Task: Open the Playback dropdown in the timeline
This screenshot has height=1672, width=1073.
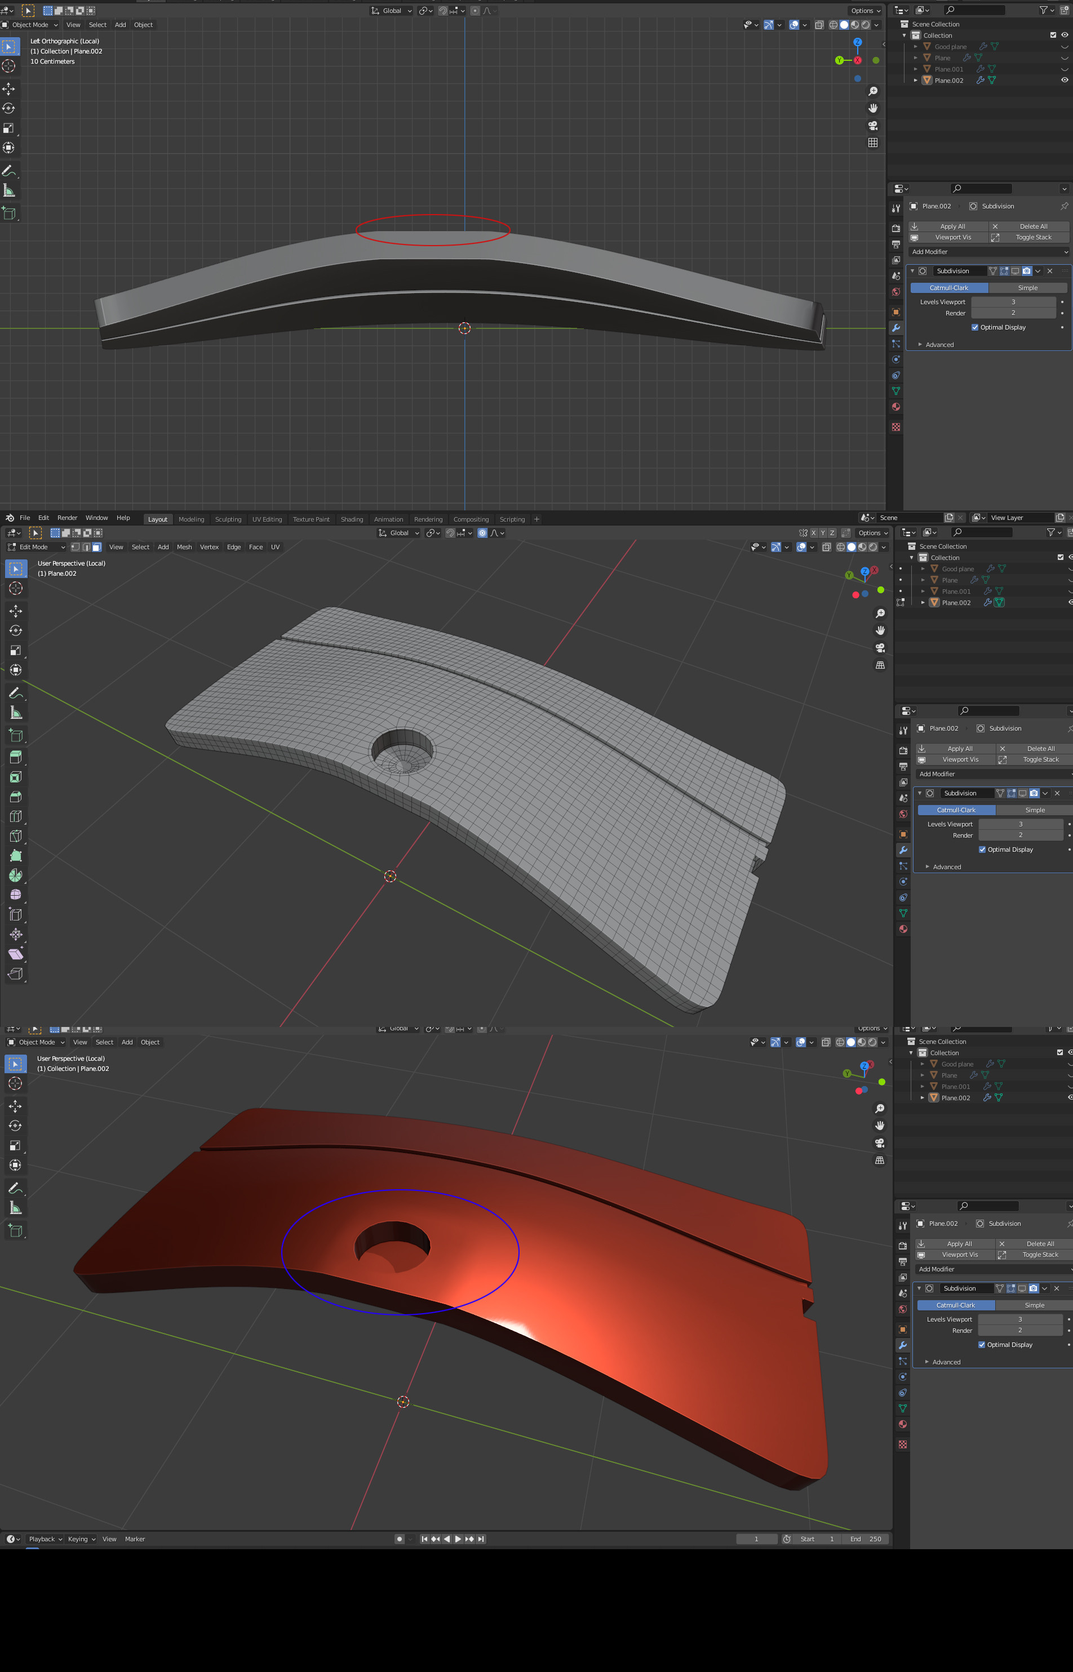Action: 45,1539
